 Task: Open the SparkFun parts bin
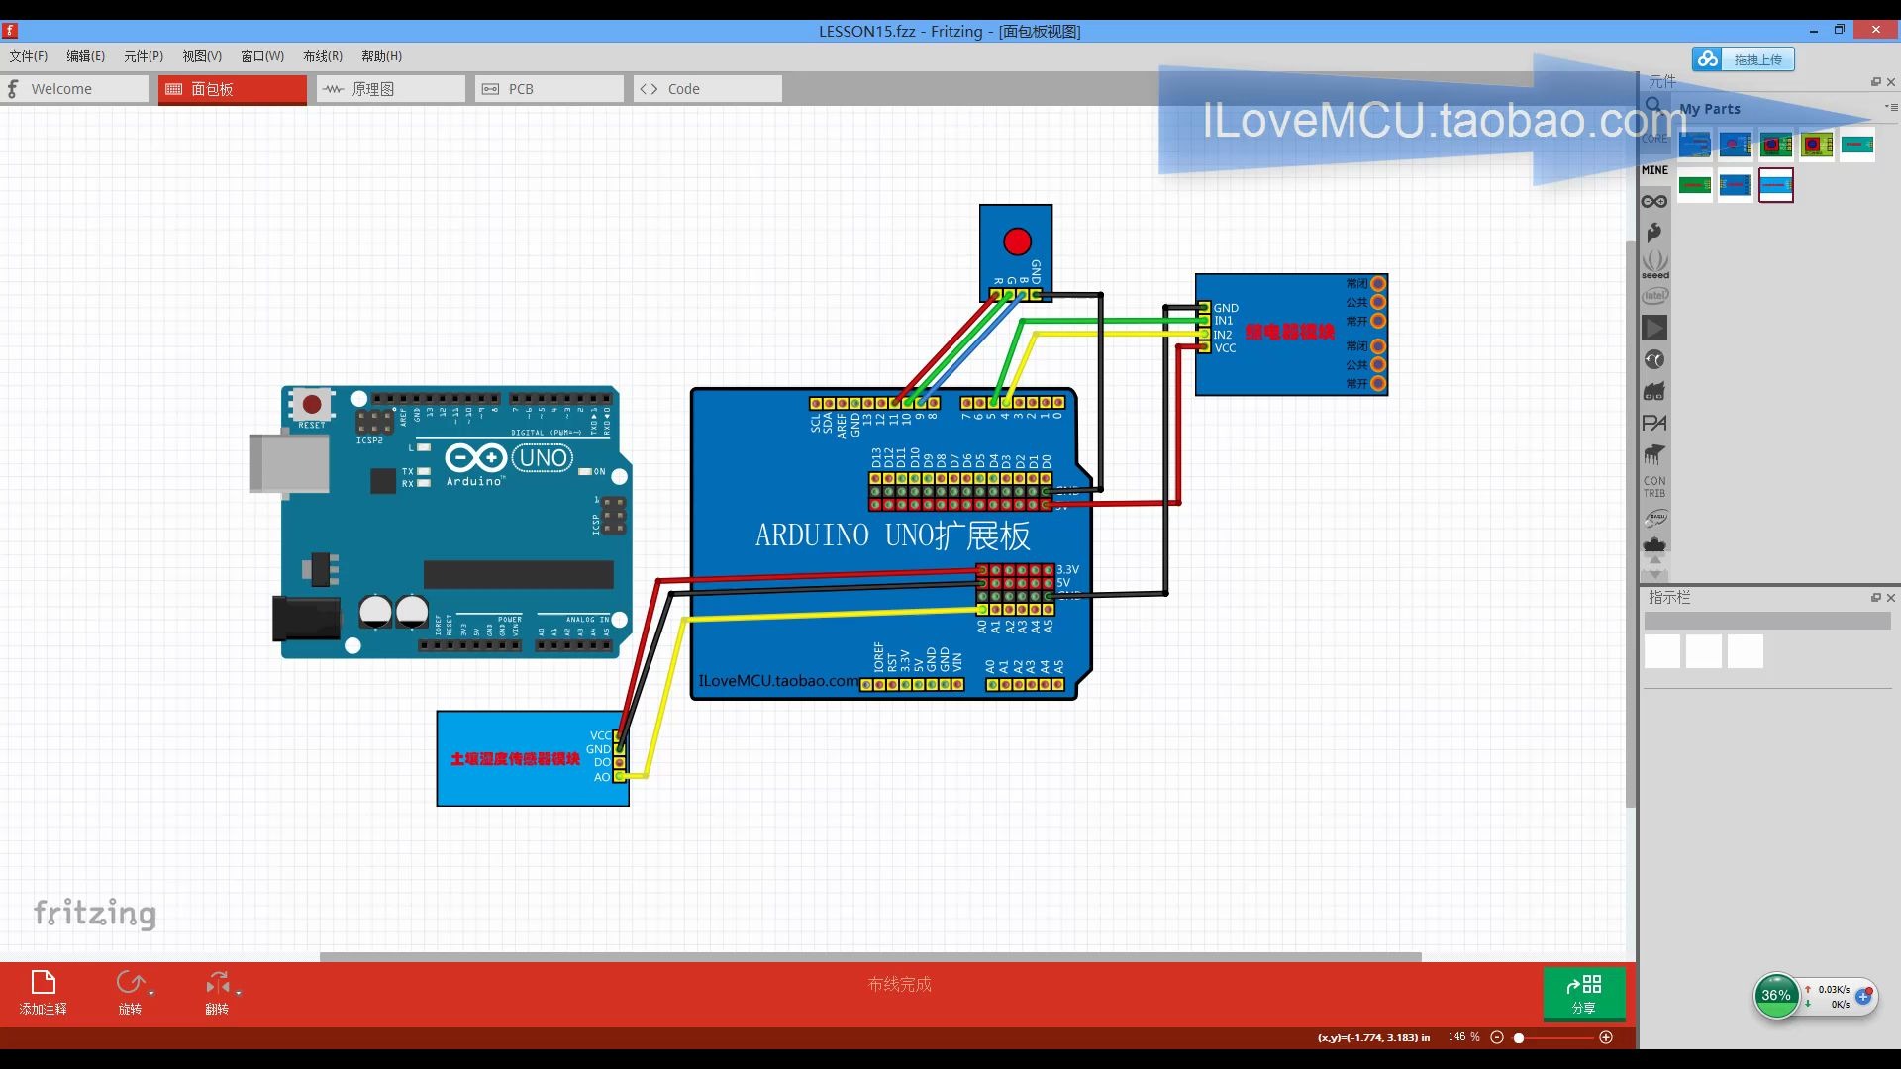click(x=1654, y=233)
